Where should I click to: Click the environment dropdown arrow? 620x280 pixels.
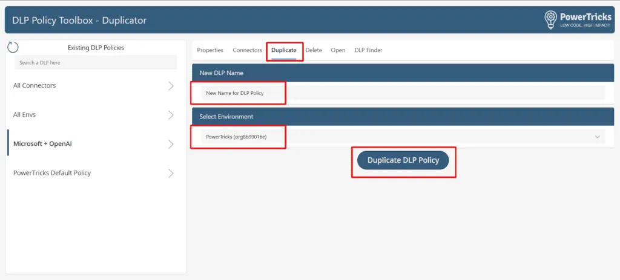tap(597, 137)
